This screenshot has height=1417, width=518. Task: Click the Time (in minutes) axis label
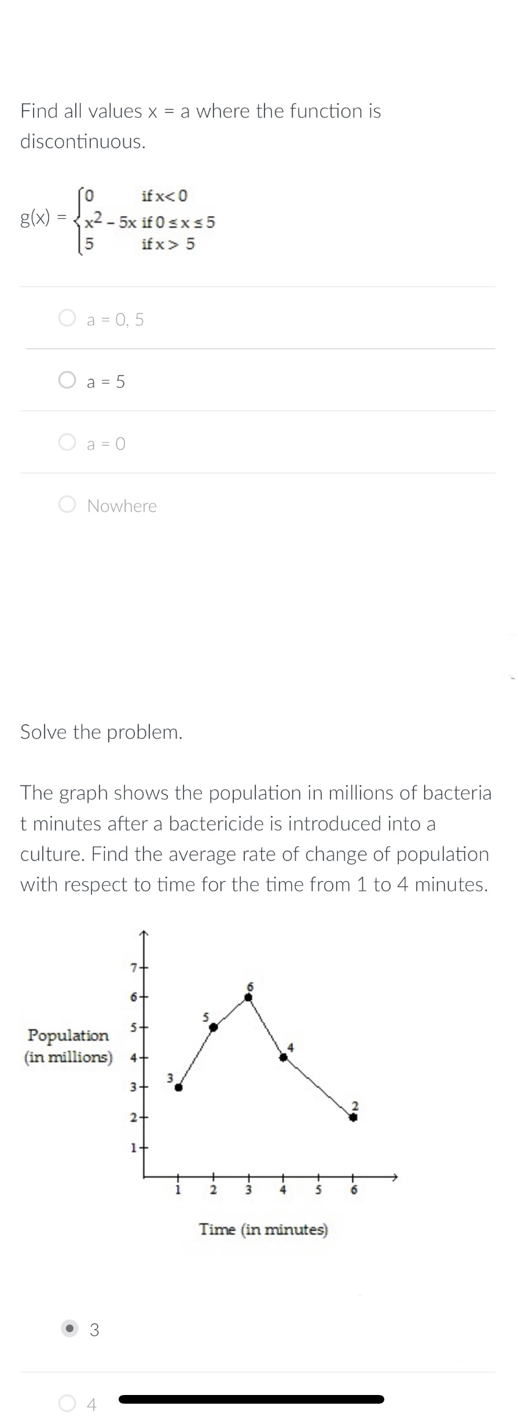(263, 1231)
